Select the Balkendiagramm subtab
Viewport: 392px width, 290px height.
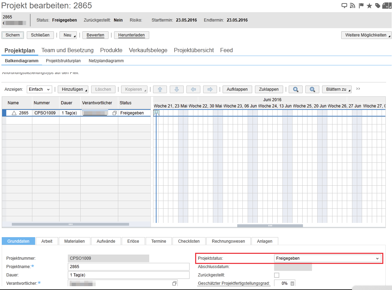click(22, 61)
